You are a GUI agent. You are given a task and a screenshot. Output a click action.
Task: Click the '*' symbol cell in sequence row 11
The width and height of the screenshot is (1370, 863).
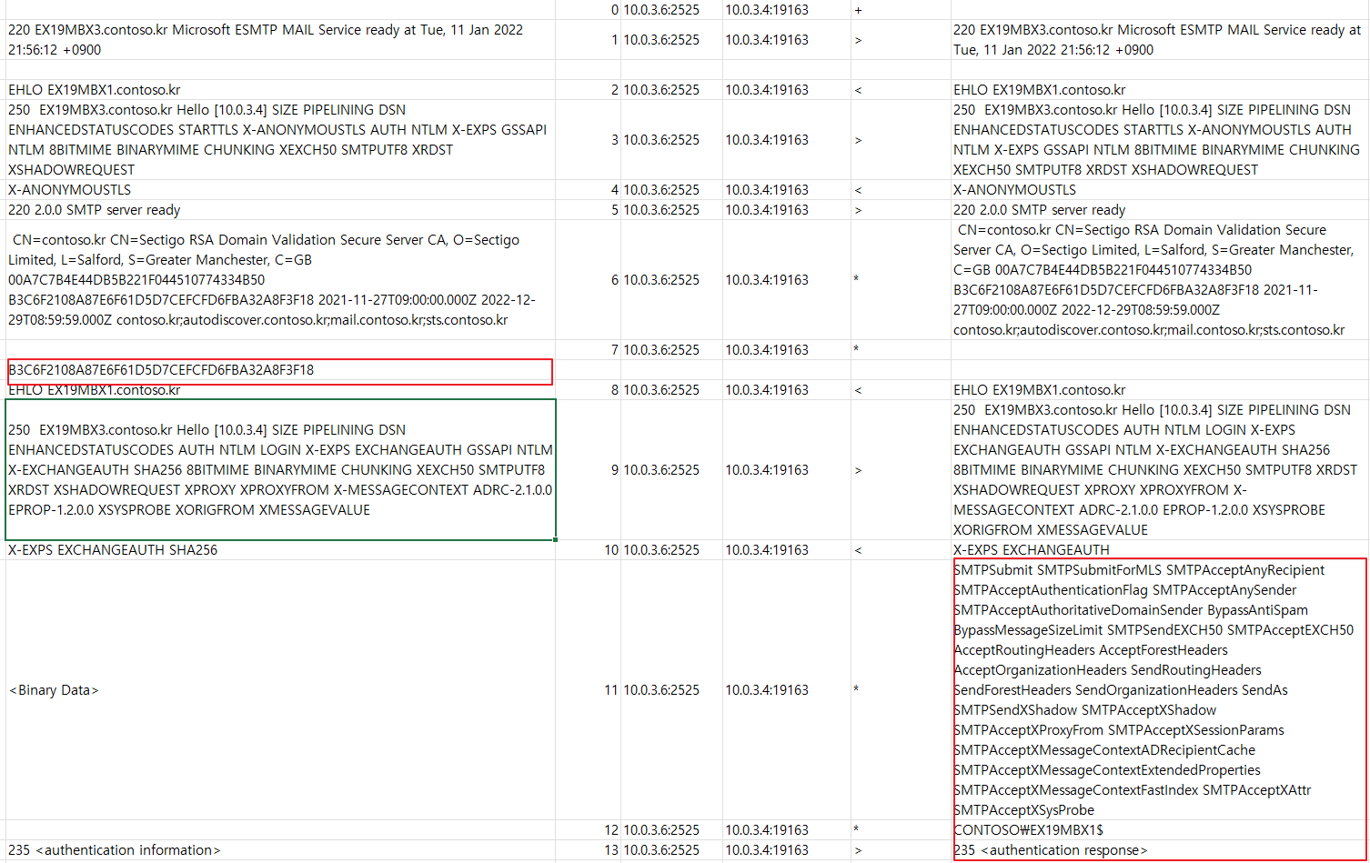click(x=901, y=690)
